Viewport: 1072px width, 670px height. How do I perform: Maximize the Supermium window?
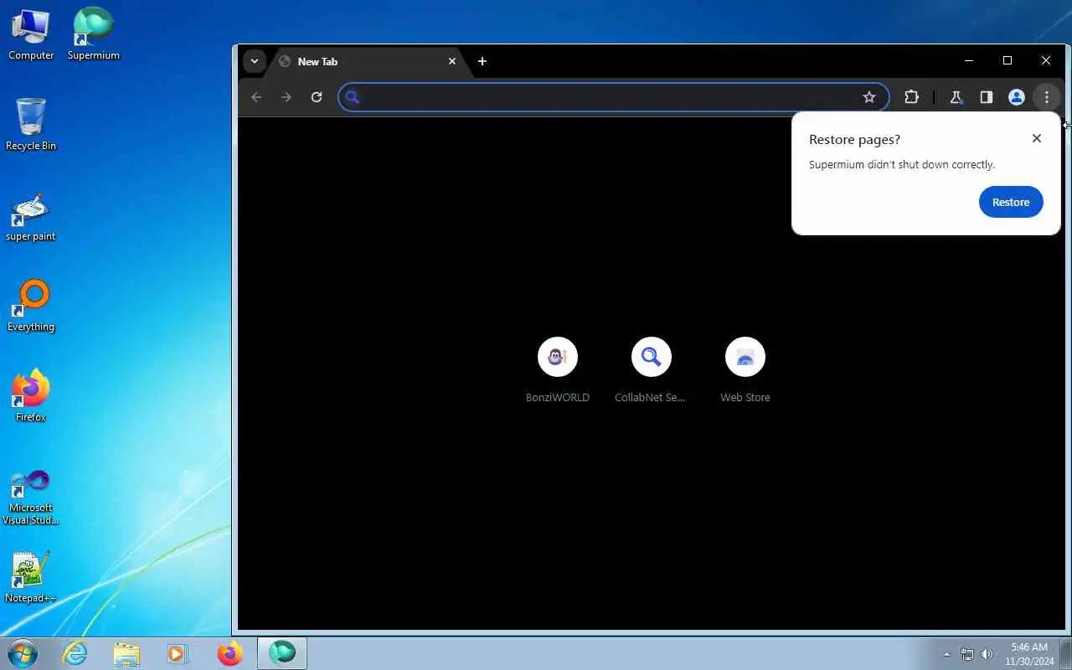click(1008, 60)
